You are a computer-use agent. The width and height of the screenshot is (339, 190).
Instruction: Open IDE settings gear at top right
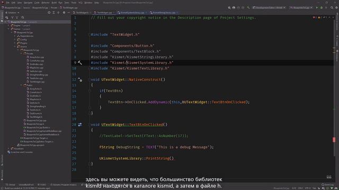coord(337,7)
